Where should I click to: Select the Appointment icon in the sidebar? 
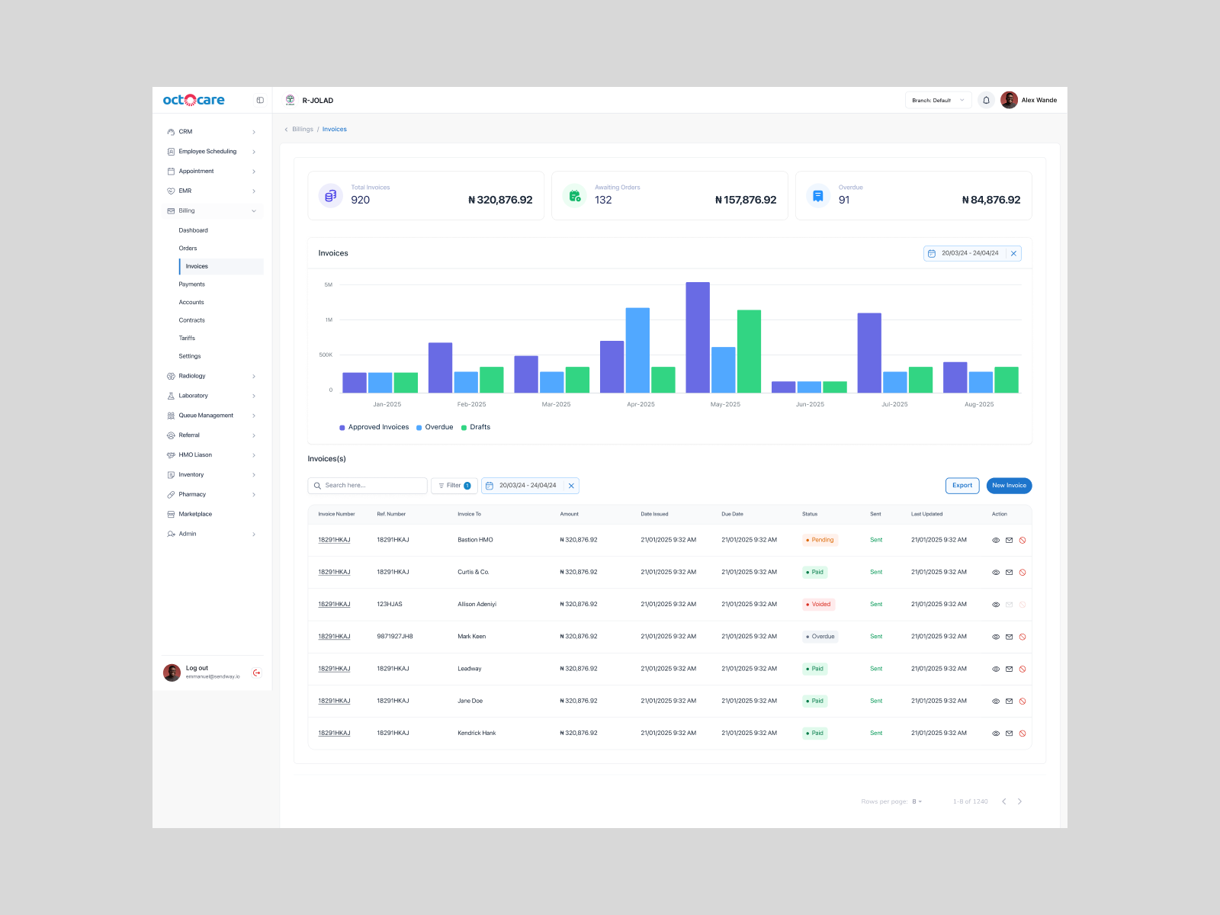(171, 171)
